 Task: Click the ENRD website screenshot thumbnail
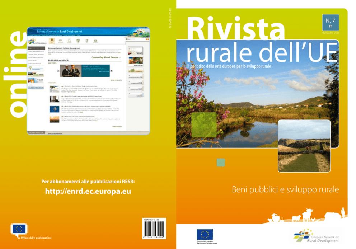88,81
